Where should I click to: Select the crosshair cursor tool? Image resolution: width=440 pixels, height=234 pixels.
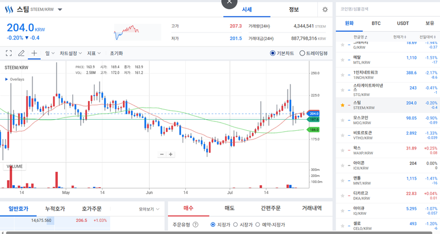point(34,53)
